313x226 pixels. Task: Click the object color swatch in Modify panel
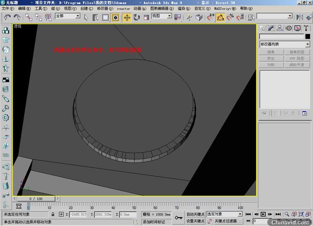307,36
